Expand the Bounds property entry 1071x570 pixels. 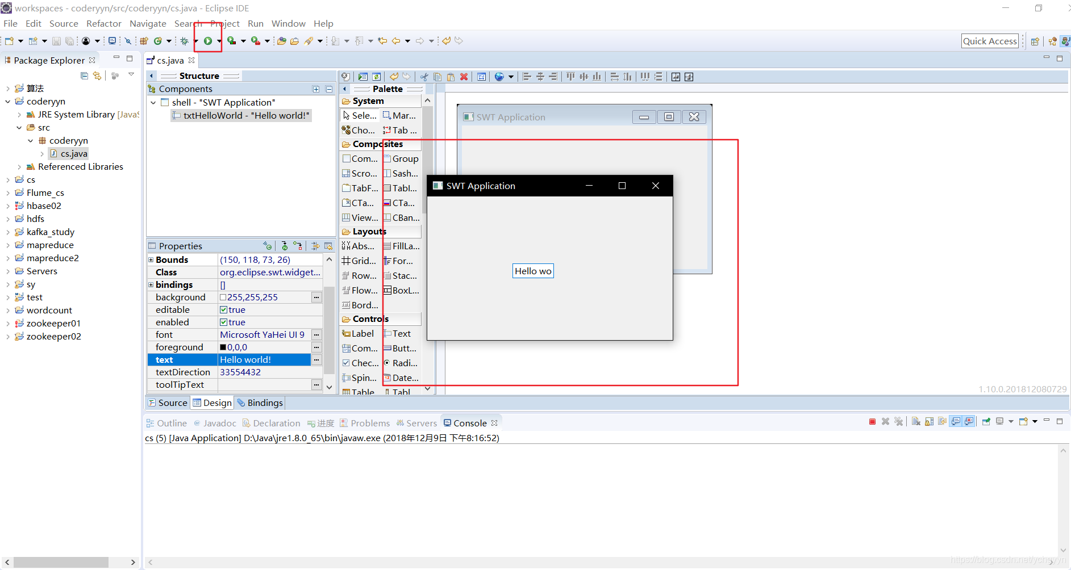pyautogui.click(x=151, y=259)
